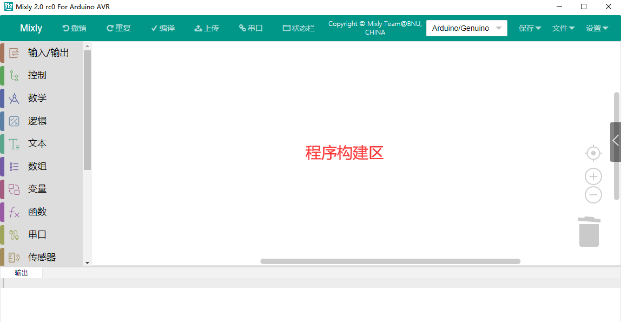The width and height of the screenshot is (621, 322).
Task: Zoom out with the minus icon
Action: 593,194
